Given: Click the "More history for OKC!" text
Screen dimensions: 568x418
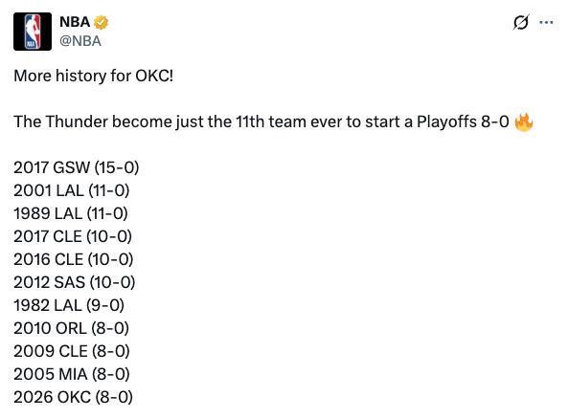Looking at the screenshot, I should point(94,76).
